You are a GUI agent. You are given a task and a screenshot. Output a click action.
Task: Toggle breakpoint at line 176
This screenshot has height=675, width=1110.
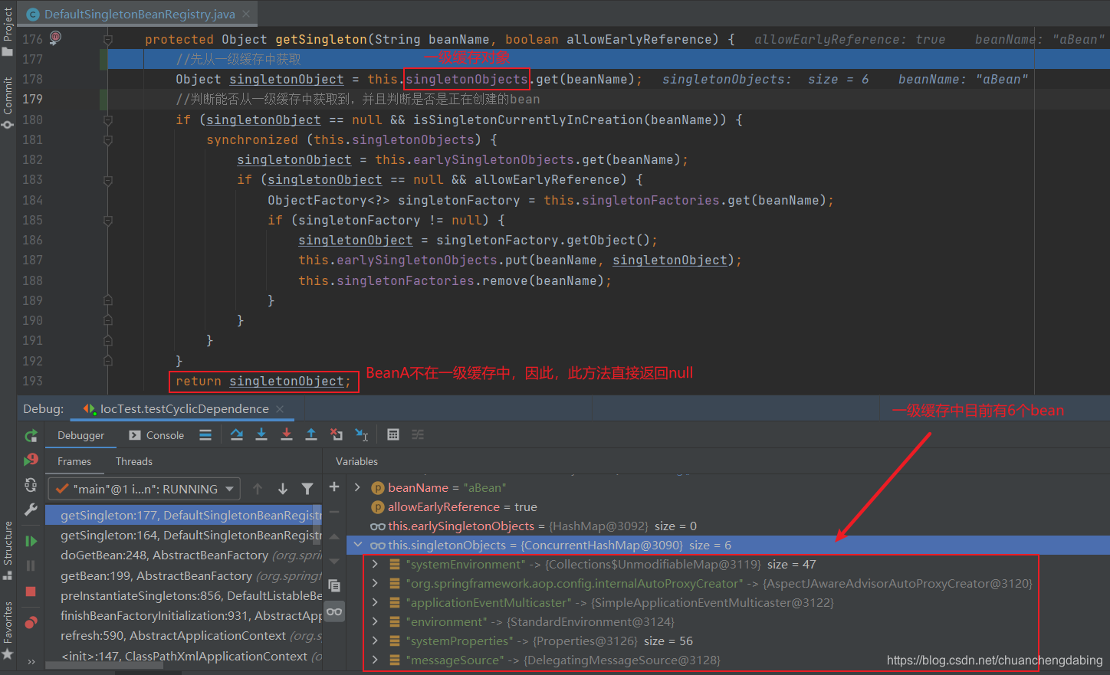tap(55, 37)
